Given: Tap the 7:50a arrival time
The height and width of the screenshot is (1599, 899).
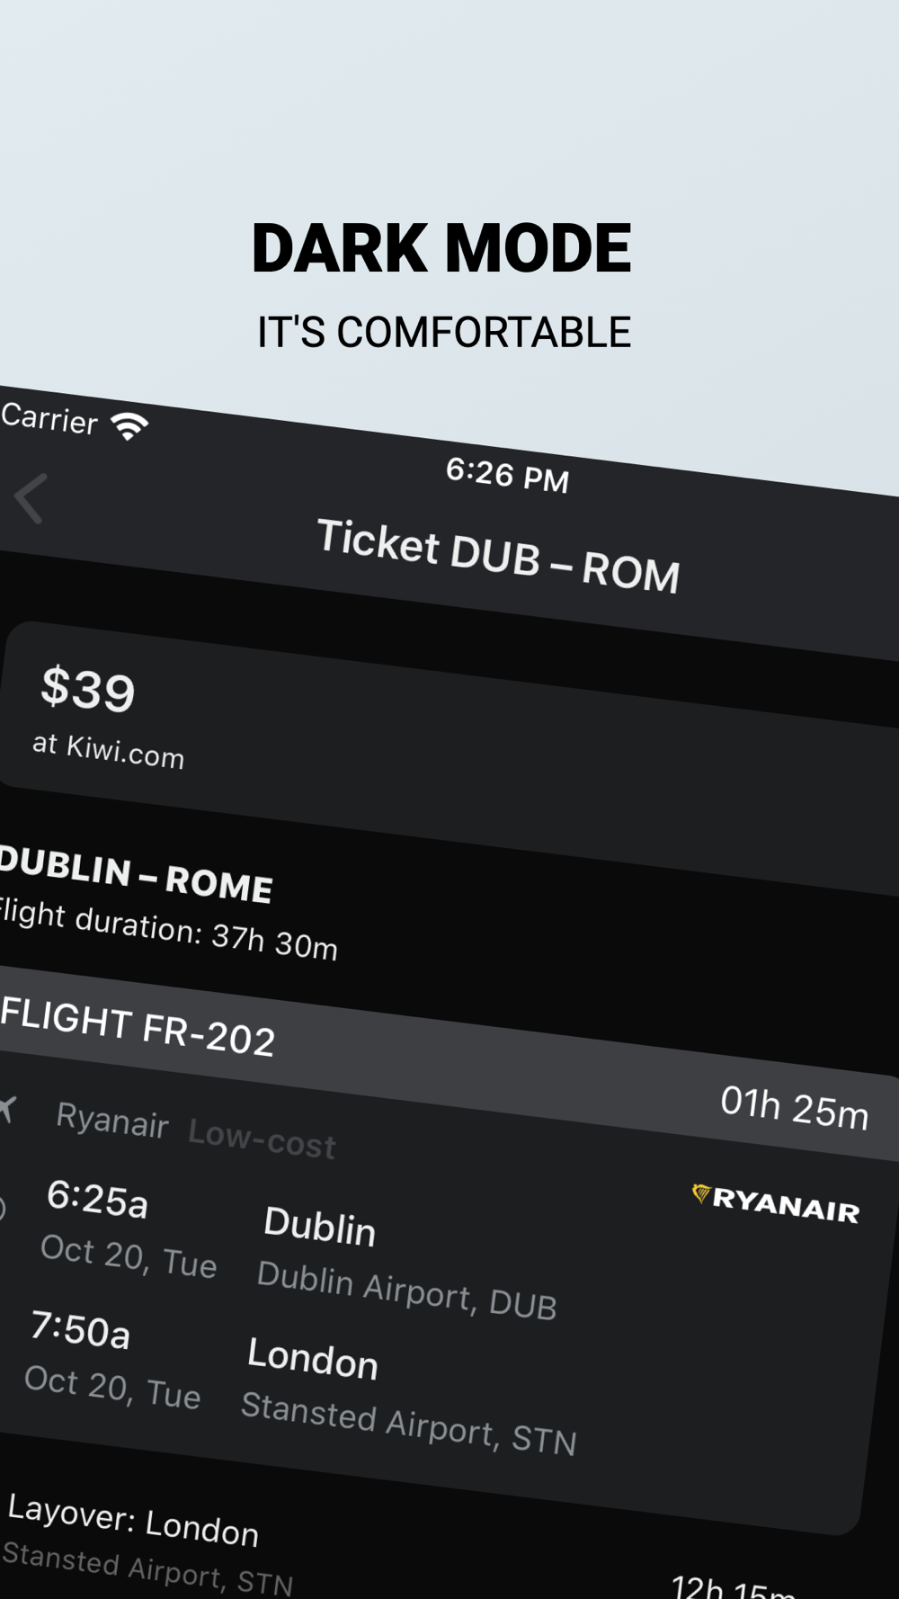Looking at the screenshot, I should (x=81, y=1329).
